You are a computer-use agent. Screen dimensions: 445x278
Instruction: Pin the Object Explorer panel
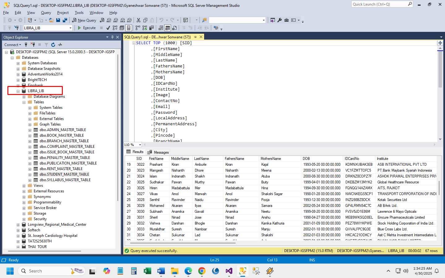coord(112,37)
